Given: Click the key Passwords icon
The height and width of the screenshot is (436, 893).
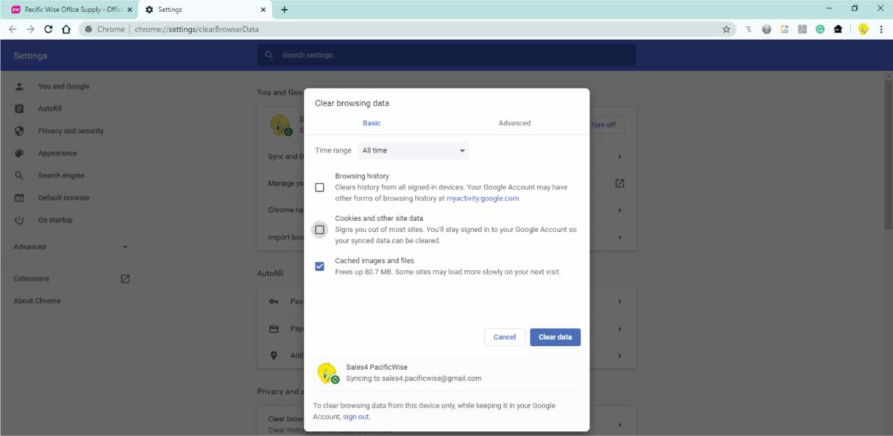Looking at the screenshot, I should coord(274,302).
